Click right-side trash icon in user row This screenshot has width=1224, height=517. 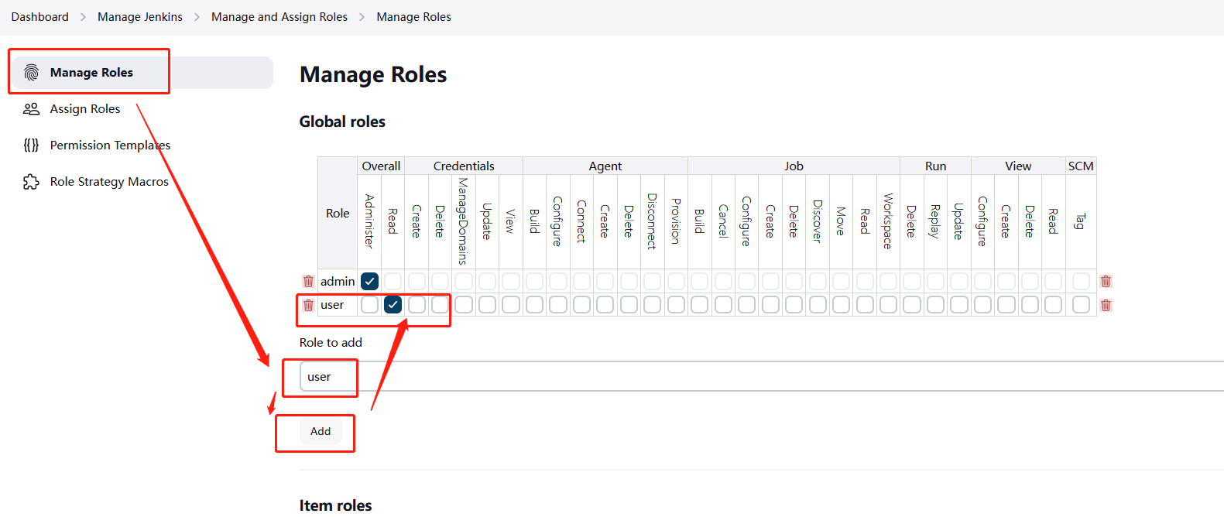click(x=1106, y=305)
